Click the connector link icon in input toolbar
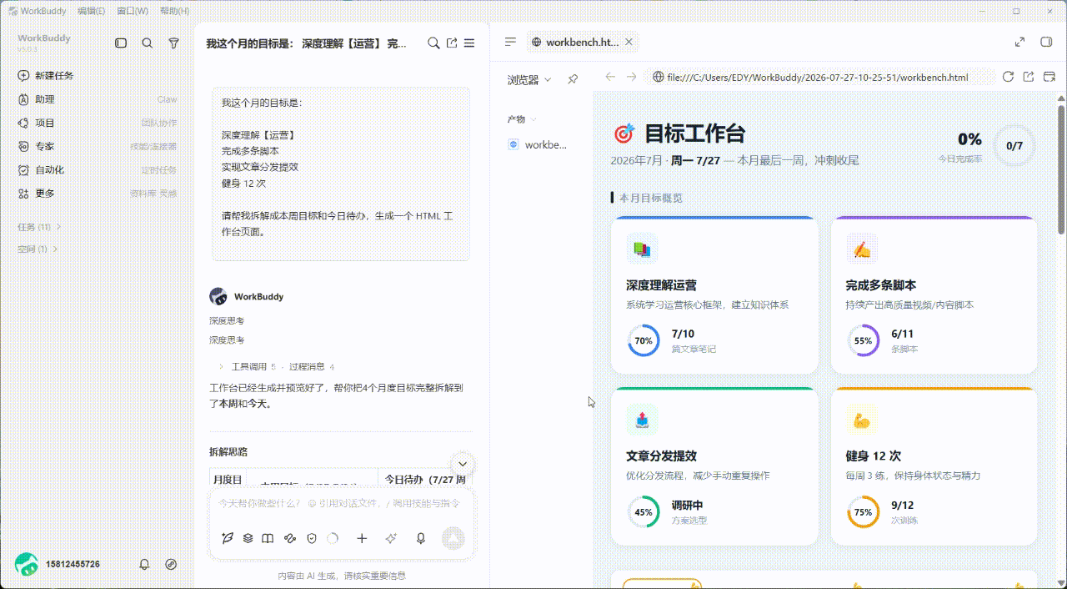This screenshot has height=589, width=1067. tap(290, 539)
